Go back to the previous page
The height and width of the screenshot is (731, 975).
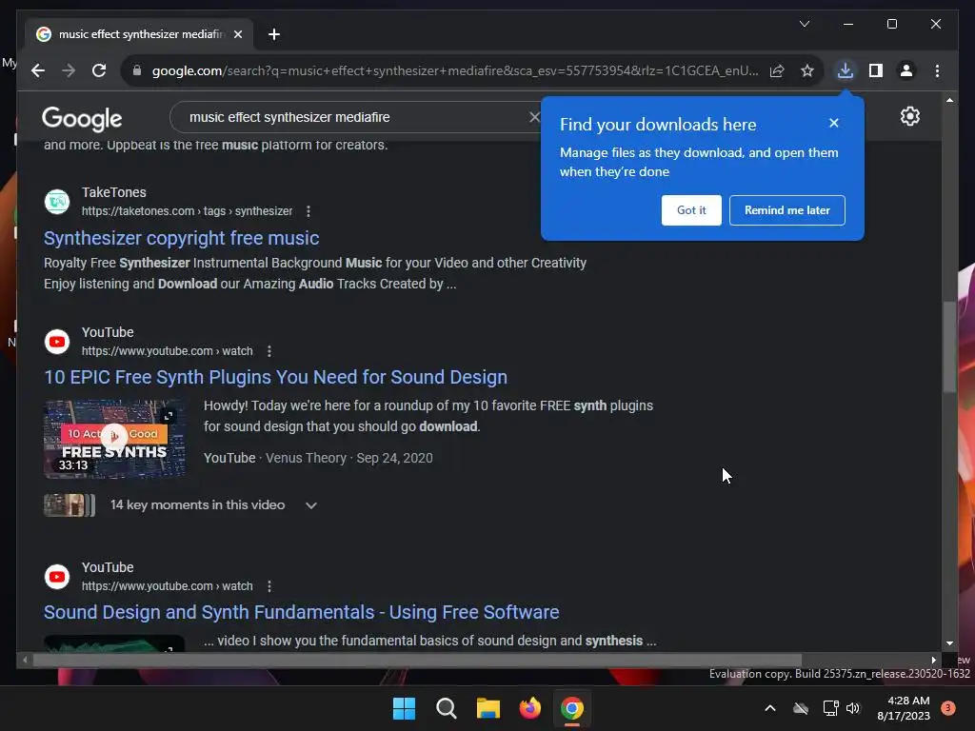[x=38, y=70]
